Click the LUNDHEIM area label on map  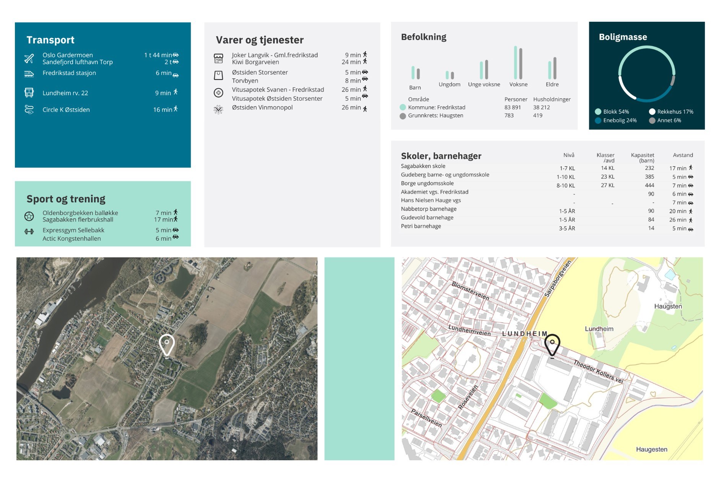pos(525,334)
